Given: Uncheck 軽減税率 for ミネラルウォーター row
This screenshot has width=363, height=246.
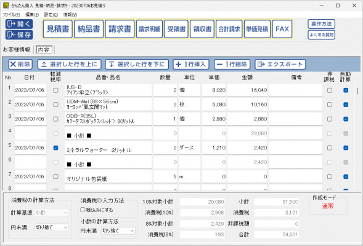Looking at the screenshot, I should coord(55,148).
